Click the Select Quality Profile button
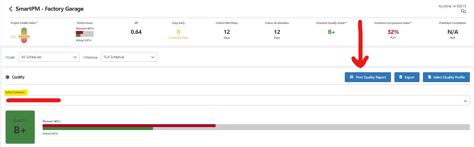Screen dimensions: 474x147 coord(446,77)
